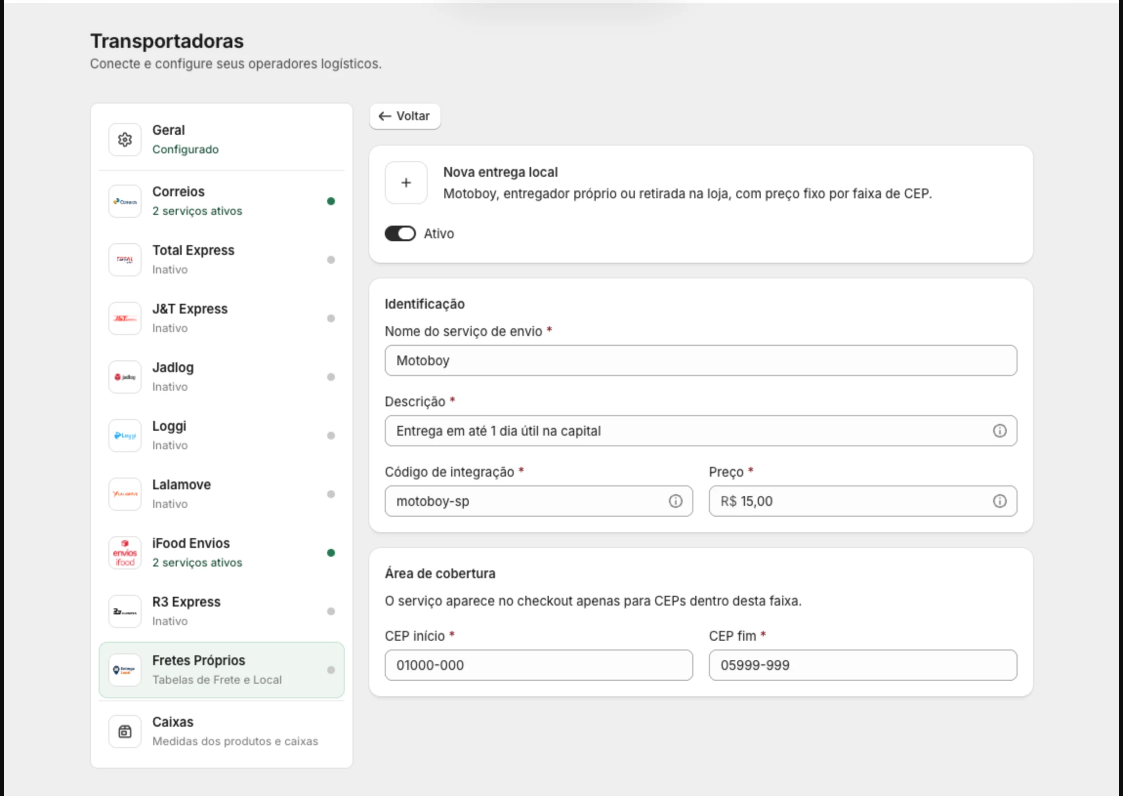Click the Transportadoras page title
Viewport: 1123px width, 796px height.
click(x=167, y=41)
